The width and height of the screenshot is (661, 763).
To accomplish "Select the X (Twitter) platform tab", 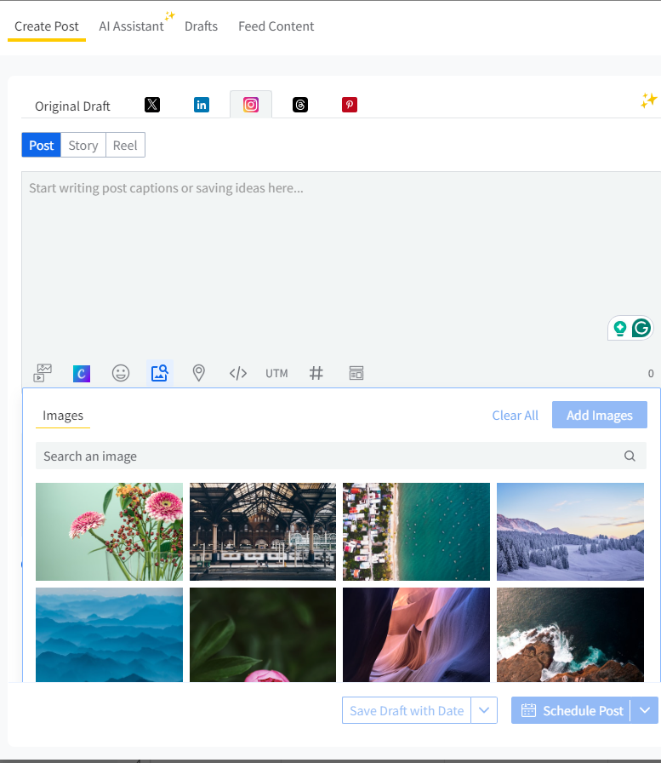I will tap(152, 105).
